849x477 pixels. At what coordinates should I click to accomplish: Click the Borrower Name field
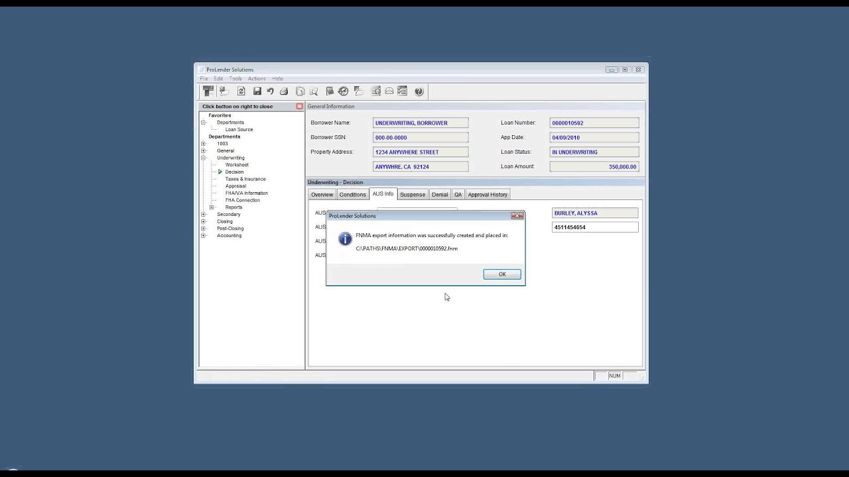[421, 123]
